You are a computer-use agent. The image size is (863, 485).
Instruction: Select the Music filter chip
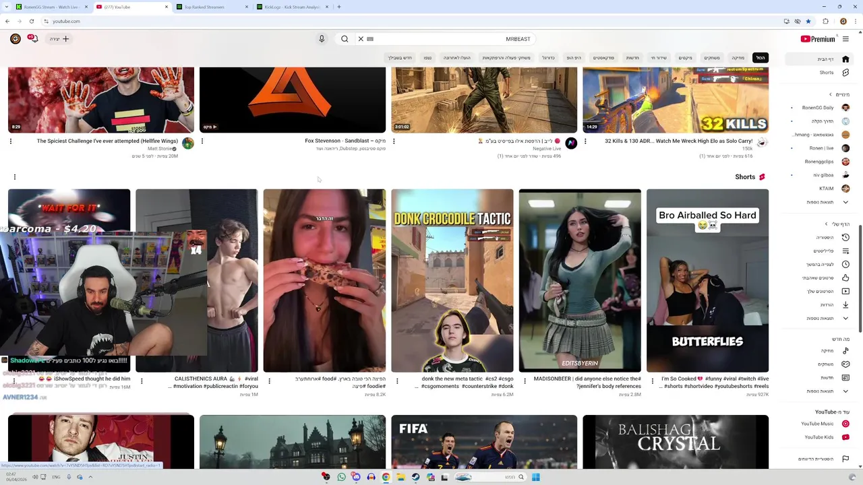tap(738, 58)
